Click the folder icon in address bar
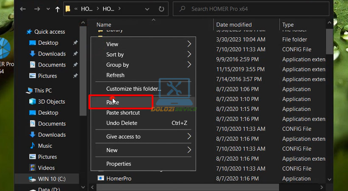Screen dimensions: 348x191 click(68, 8)
